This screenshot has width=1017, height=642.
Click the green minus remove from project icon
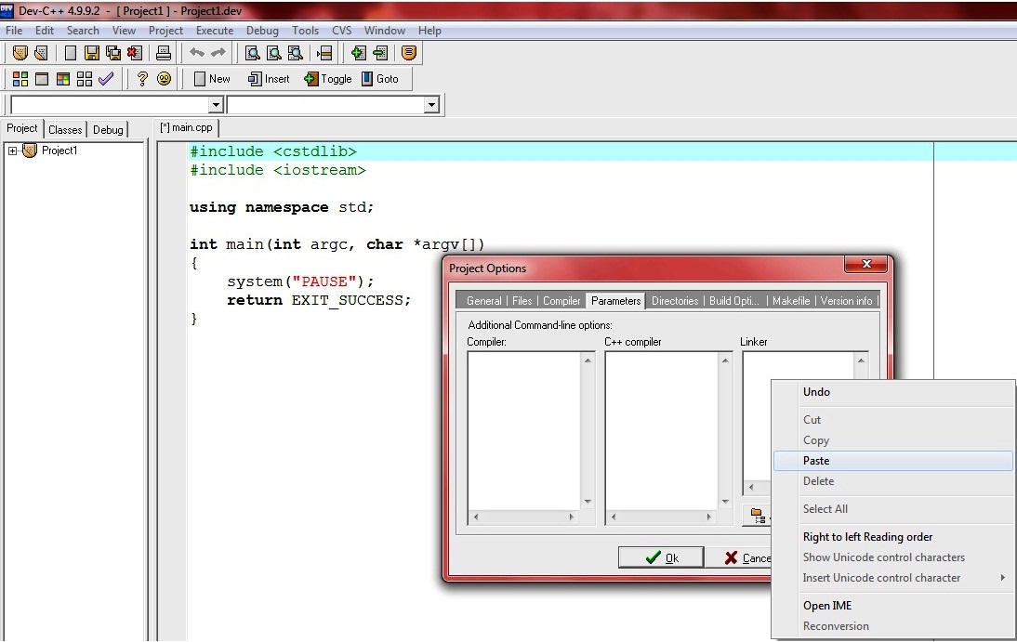380,53
